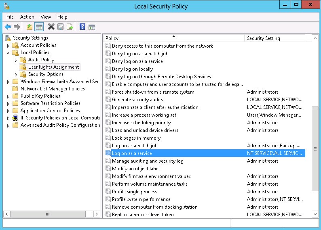Click the Back arrow toolbar icon
The width and height of the screenshot is (321, 230).
point(8,27)
